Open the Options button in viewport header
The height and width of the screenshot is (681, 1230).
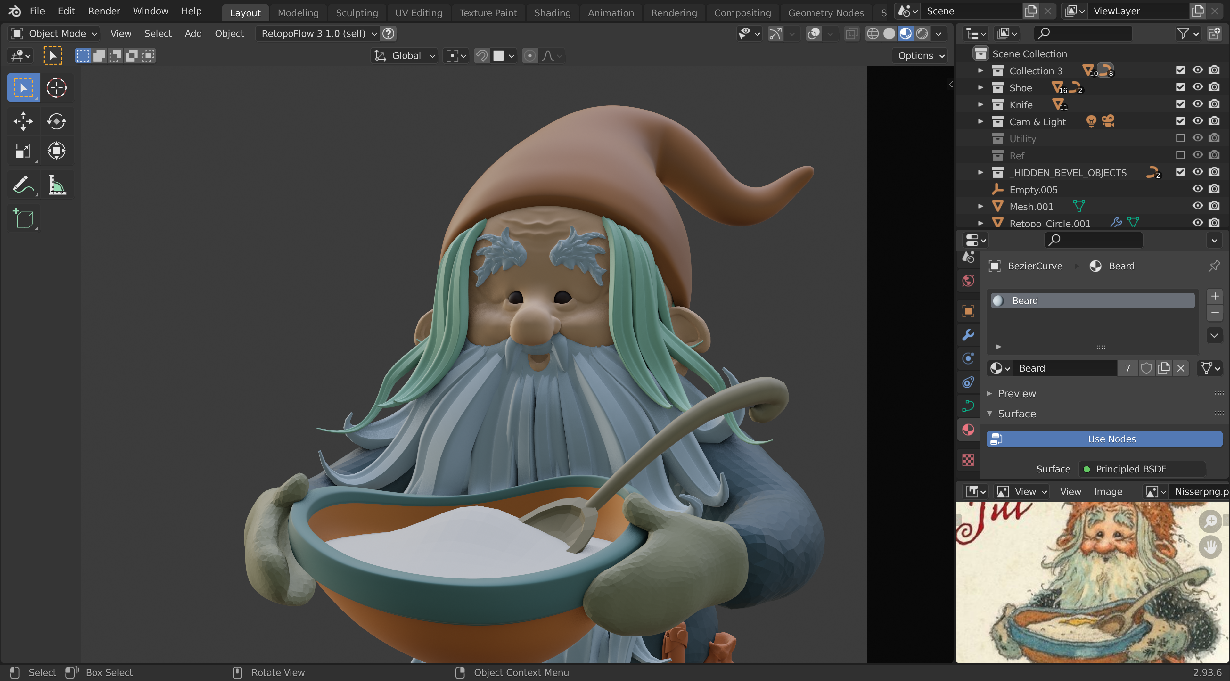click(x=920, y=55)
